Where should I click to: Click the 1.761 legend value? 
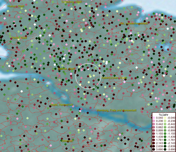pos(159,140)
